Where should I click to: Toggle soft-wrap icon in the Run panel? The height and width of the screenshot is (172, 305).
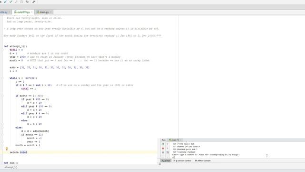pos(167,152)
